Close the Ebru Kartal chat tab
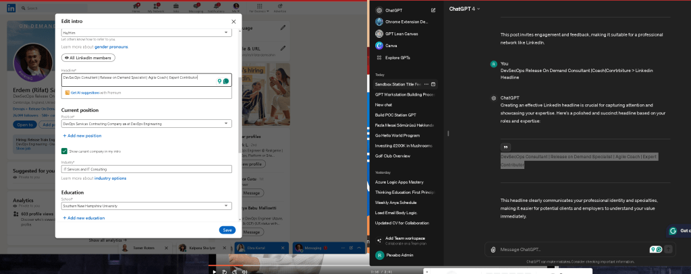Image resolution: width=691 pixels, height=274 pixels. point(283,248)
